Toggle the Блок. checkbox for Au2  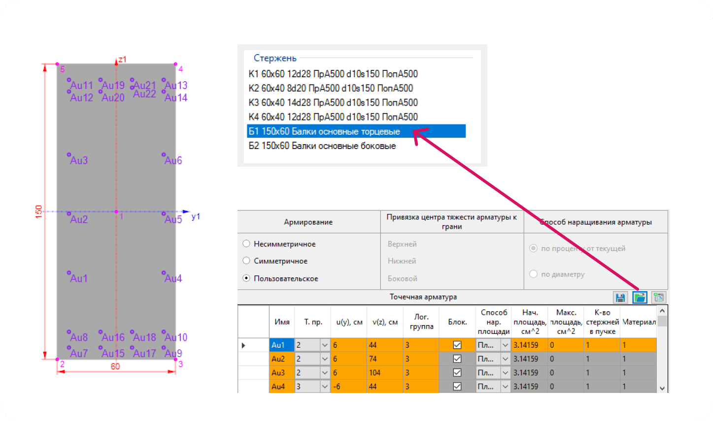[457, 359]
